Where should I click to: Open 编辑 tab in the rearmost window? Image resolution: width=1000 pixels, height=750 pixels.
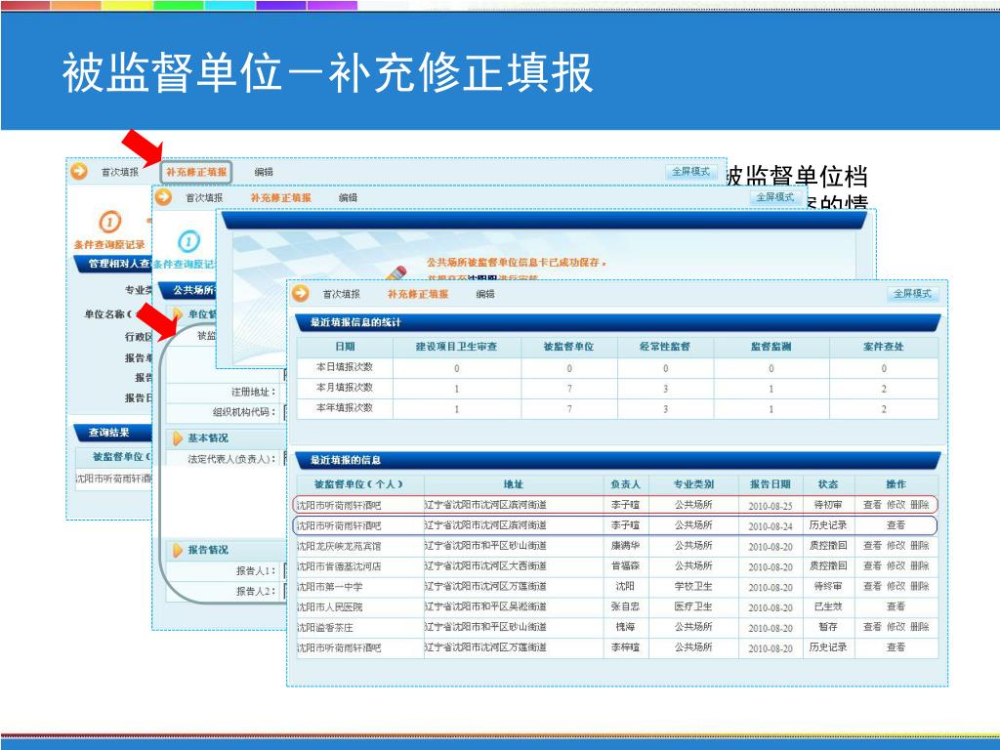[x=264, y=172]
